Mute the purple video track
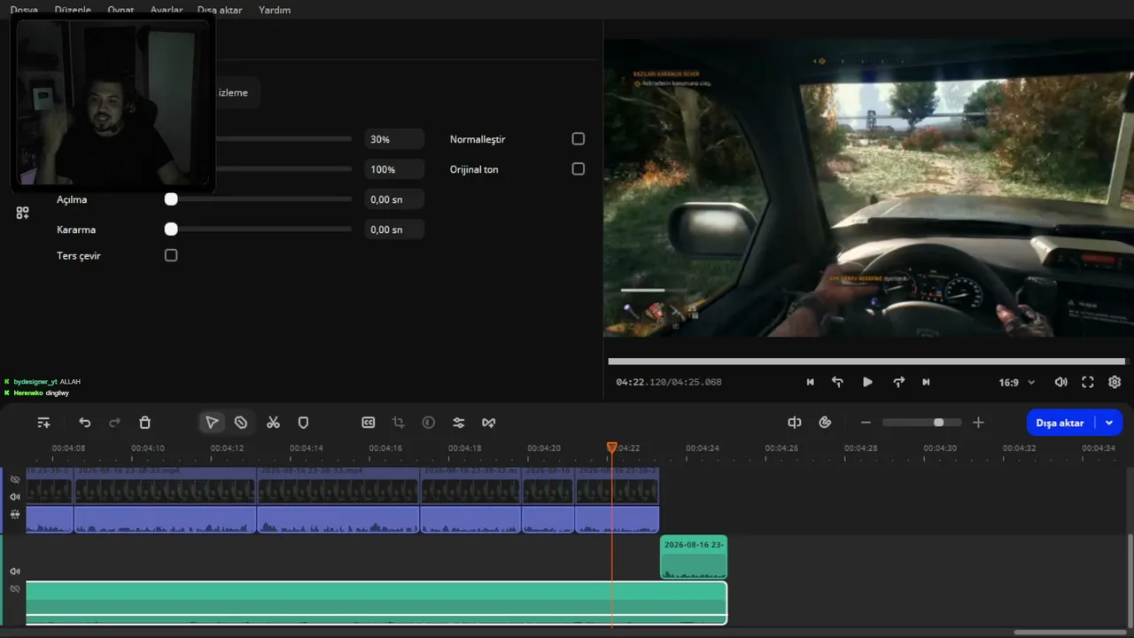 [15, 497]
